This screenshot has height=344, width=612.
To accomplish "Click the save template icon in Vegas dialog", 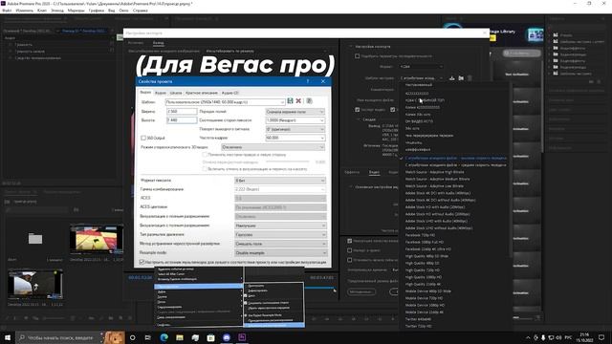I will click(x=290, y=101).
